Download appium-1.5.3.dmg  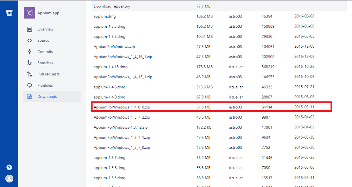pos(109,26)
